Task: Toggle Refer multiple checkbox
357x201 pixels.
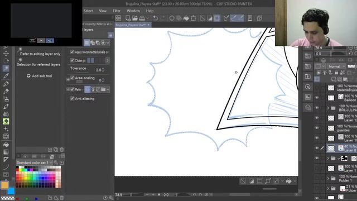Action: pyautogui.click(x=72, y=89)
